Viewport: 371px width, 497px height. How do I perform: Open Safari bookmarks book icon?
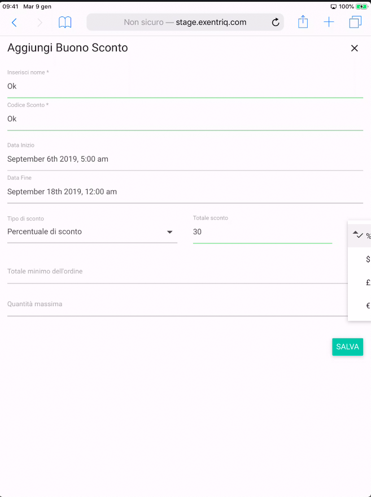point(65,23)
